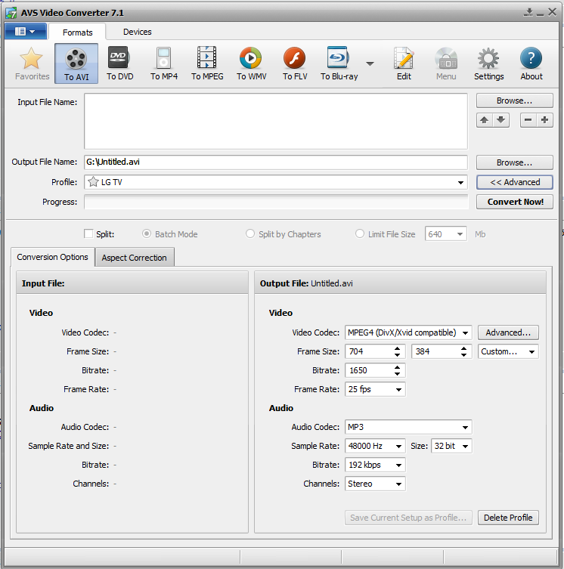Browse for an input file
Viewport: 564px width, 569px height.
(515, 101)
